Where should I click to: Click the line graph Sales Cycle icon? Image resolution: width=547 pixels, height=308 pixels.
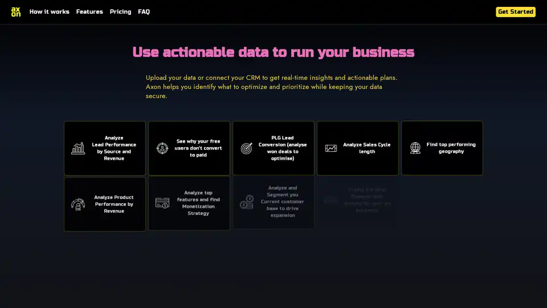(331, 148)
